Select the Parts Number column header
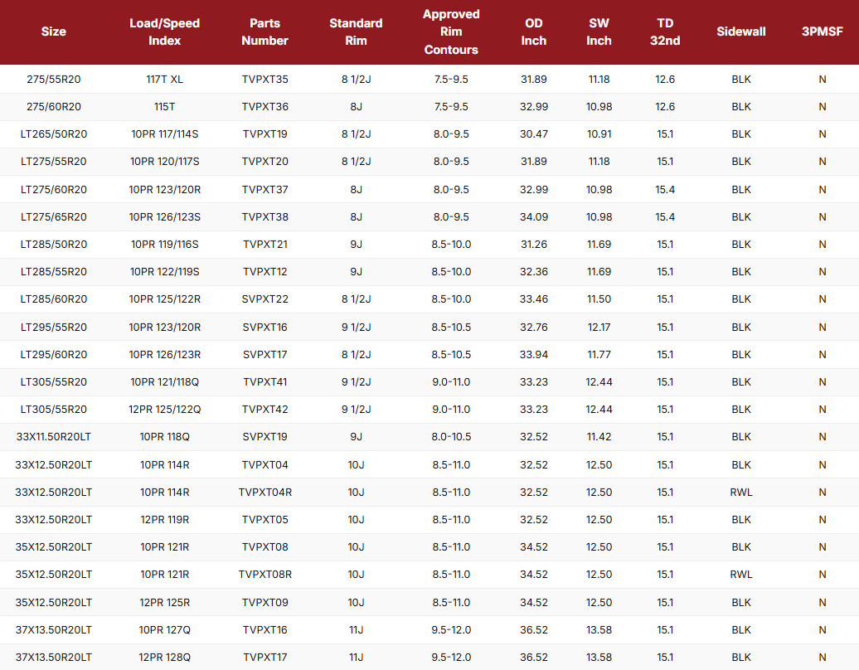The image size is (859, 670). tap(265, 32)
